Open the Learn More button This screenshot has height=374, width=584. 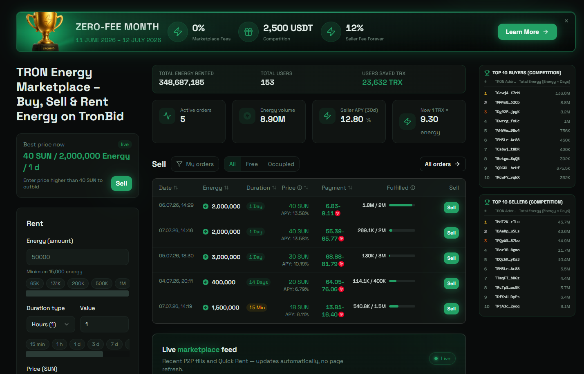527,32
